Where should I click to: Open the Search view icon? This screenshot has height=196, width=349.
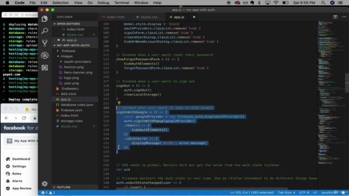45,30
